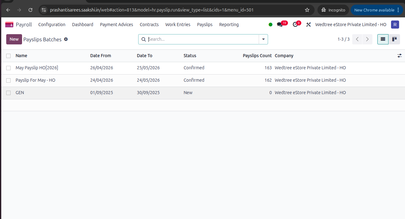This screenshot has height=219, width=405.
Task: Select all records checkbox in header
Action: coord(8,56)
